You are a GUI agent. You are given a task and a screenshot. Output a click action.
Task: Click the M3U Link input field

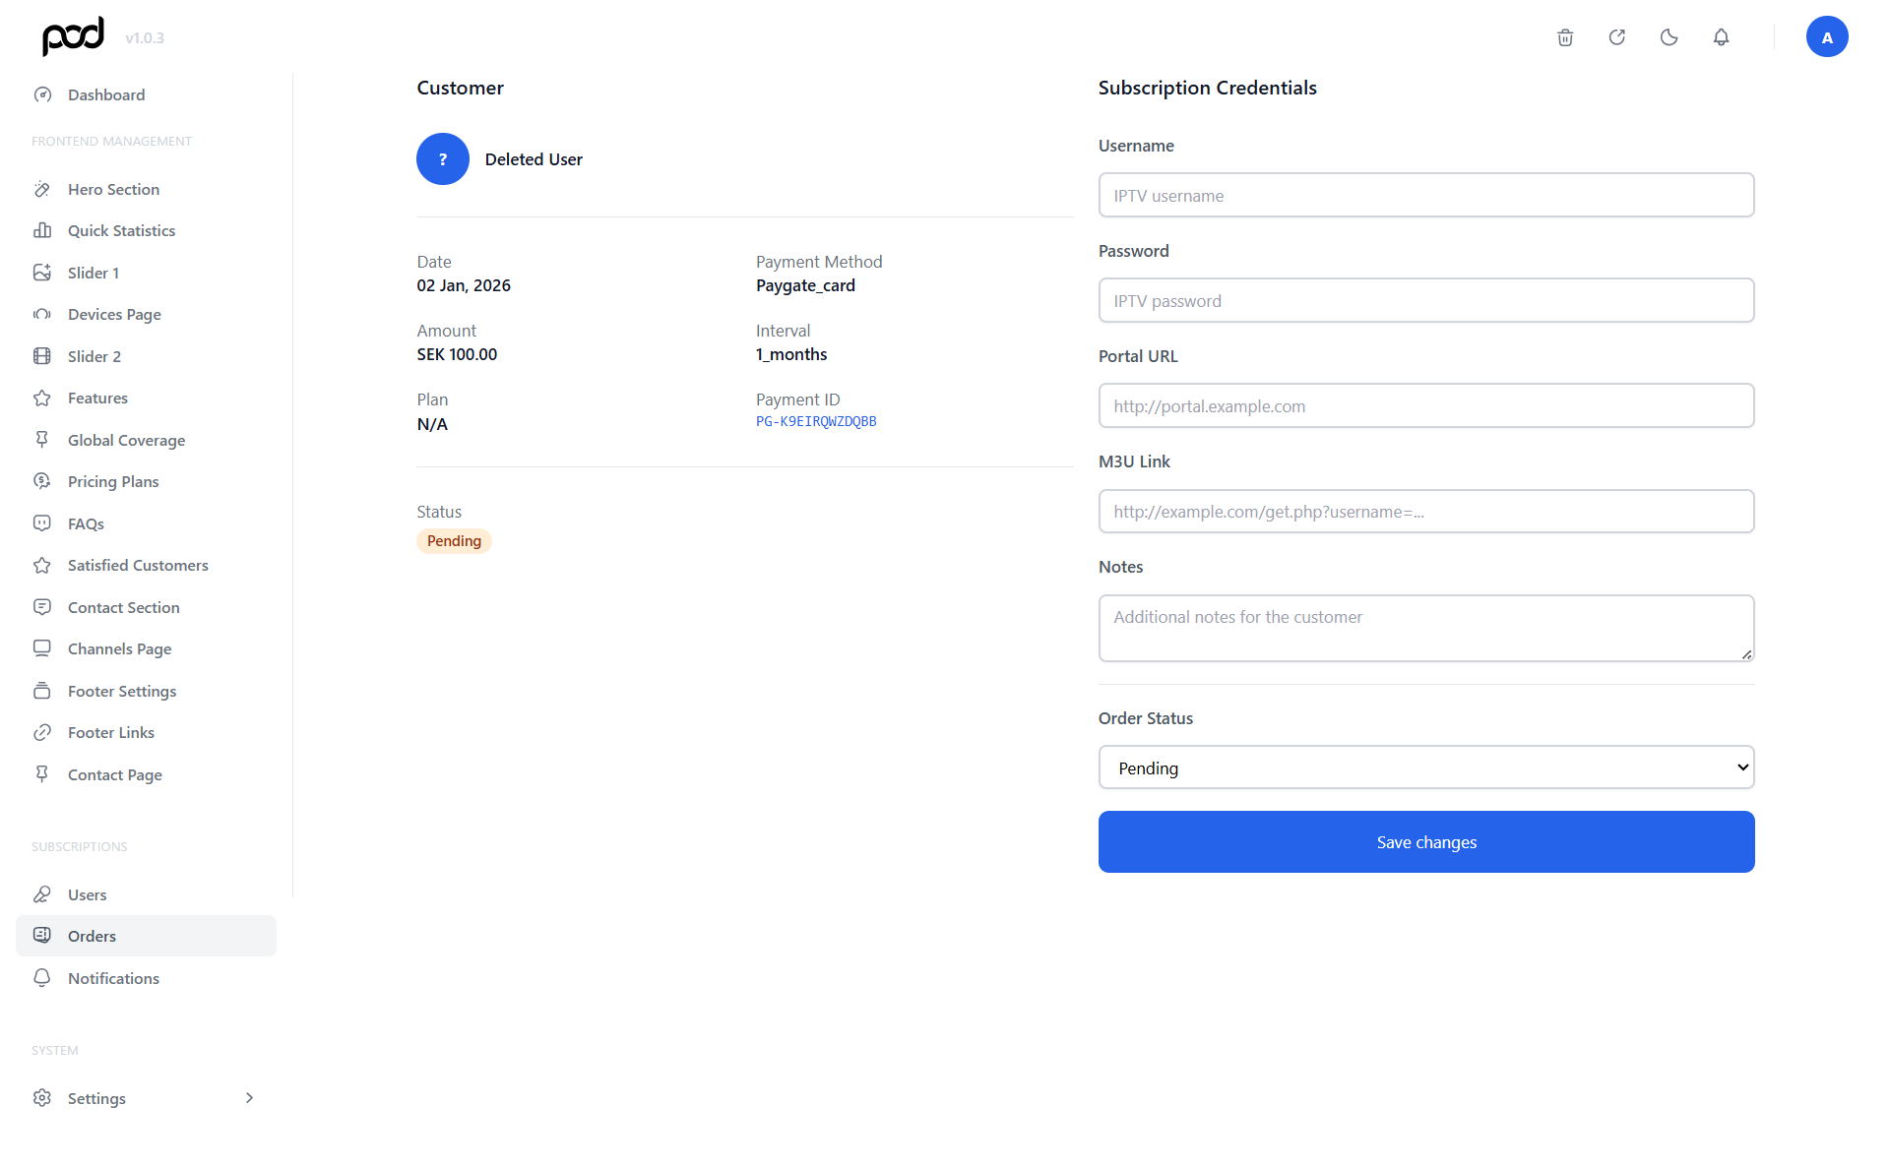[x=1425, y=512]
